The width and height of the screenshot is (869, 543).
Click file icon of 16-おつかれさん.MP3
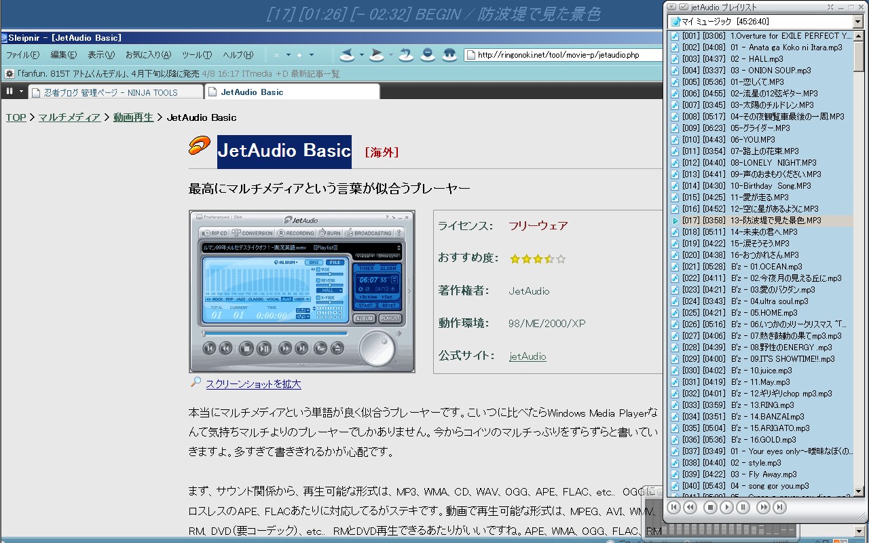(x=675, y=255)
